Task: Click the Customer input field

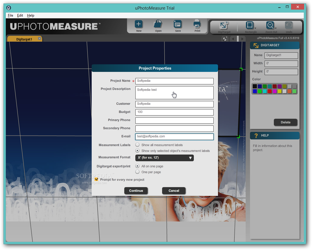Action: tap(174, 104)
